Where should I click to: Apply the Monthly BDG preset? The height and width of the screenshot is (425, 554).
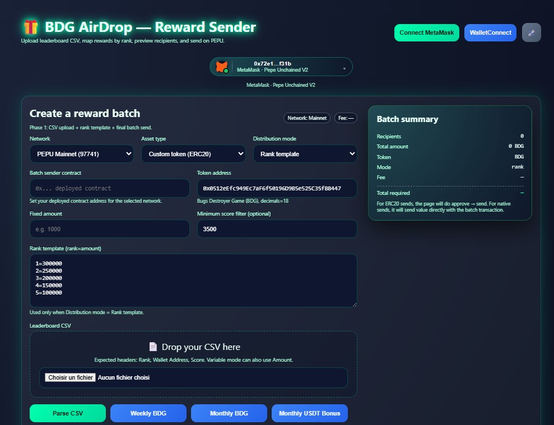(229, 413)
